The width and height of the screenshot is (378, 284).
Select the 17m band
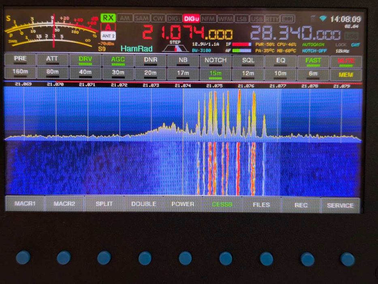point(183,74)
